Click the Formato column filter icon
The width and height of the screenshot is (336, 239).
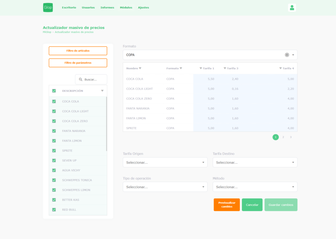(181, 68)
